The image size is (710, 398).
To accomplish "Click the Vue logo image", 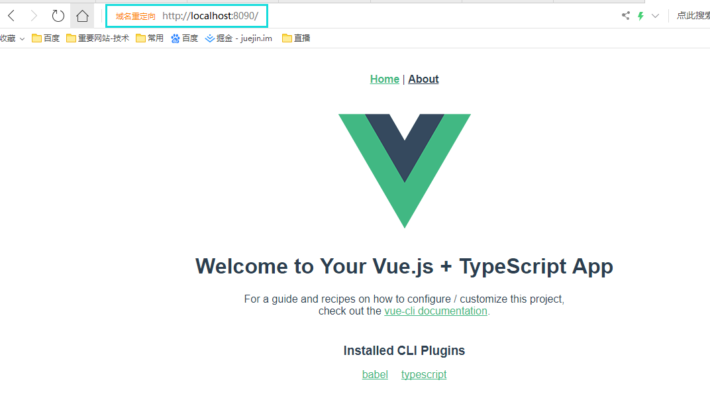I will [405, 171].
